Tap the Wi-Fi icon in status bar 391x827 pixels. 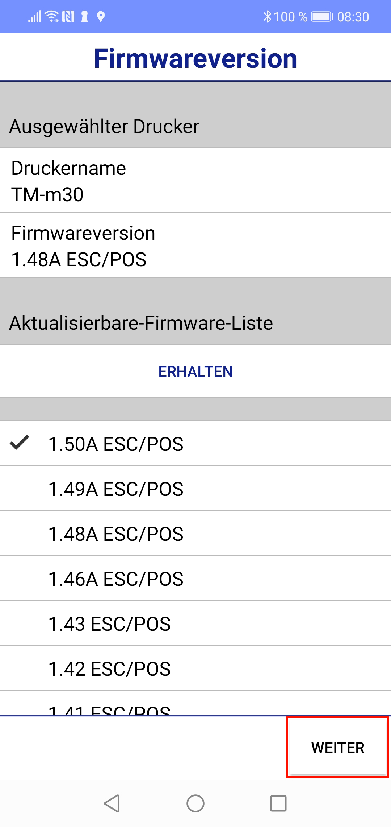click(52, 17)
